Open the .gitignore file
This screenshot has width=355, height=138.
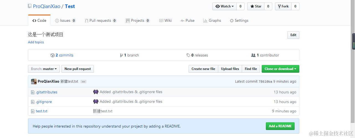click(x=44, y=102)
